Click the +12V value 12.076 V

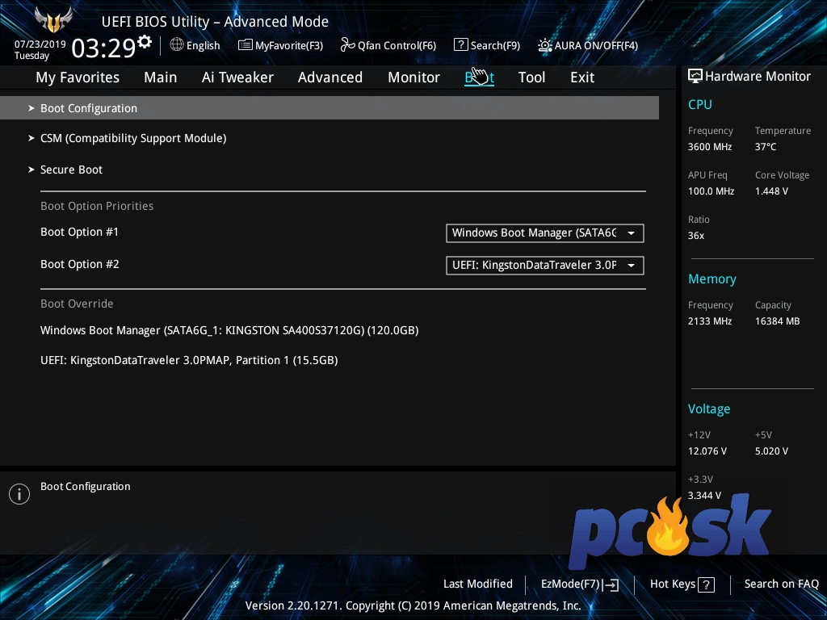[x=707, y=450]
